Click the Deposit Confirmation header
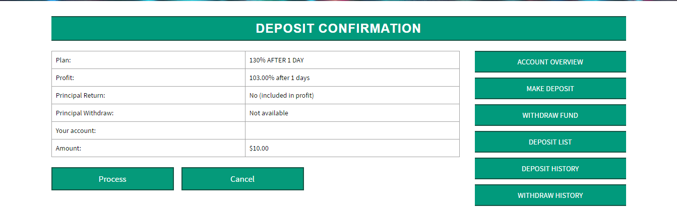The width and height of the screenshot is (677, 211). pyautogui.click(x=338, y=28)
